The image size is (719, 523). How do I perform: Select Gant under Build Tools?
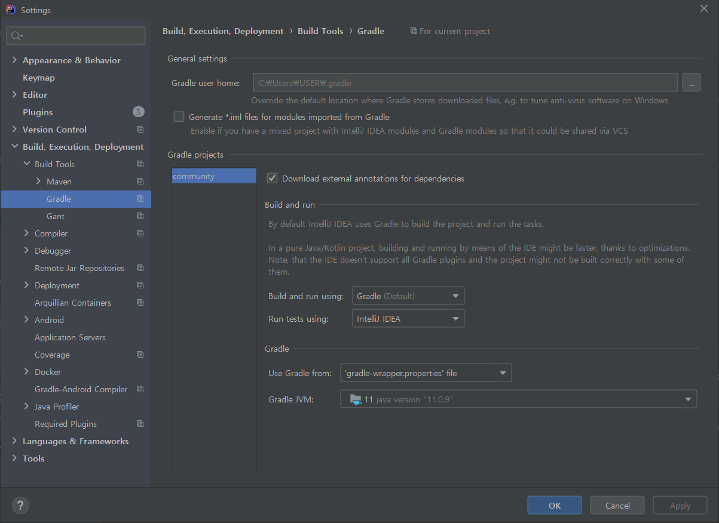pos(56,216)
